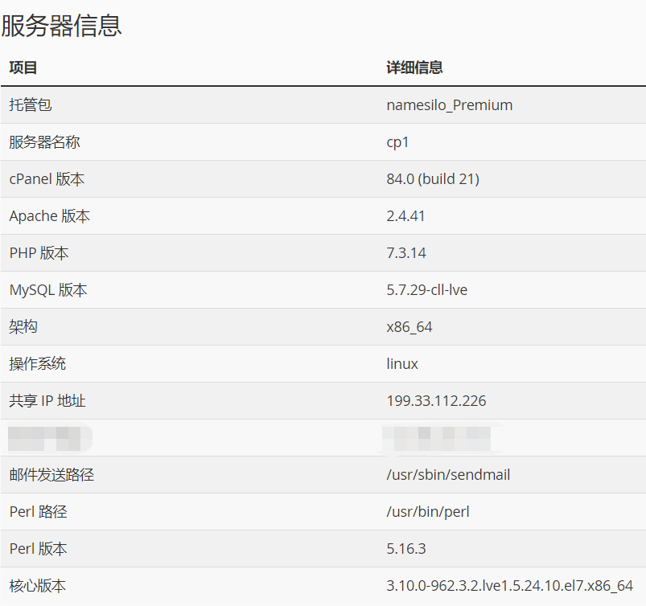Viewport: 646px width, 606px height.
Task: Click the cPanel version value 84.0 (build 21)
Action: click(x=432, y=179)
